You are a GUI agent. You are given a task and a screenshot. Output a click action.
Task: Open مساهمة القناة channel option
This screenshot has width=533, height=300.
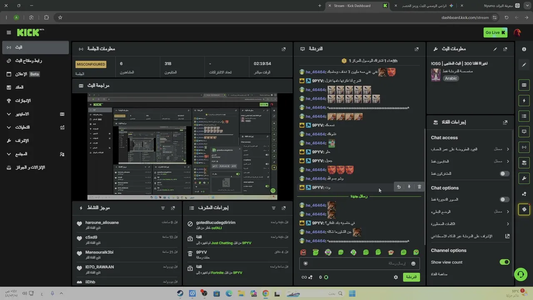click(439, 274)
